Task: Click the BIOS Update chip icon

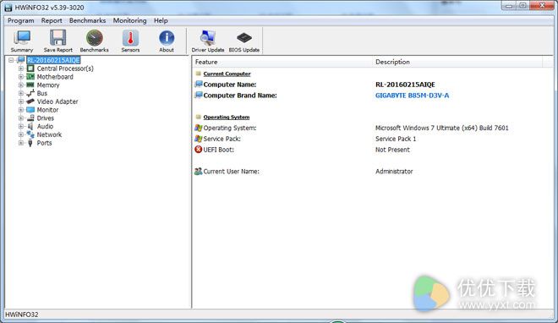Action: (x=244, y=38)
